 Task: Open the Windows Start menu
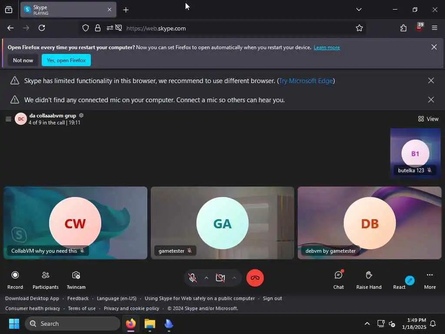pos(14,324)
